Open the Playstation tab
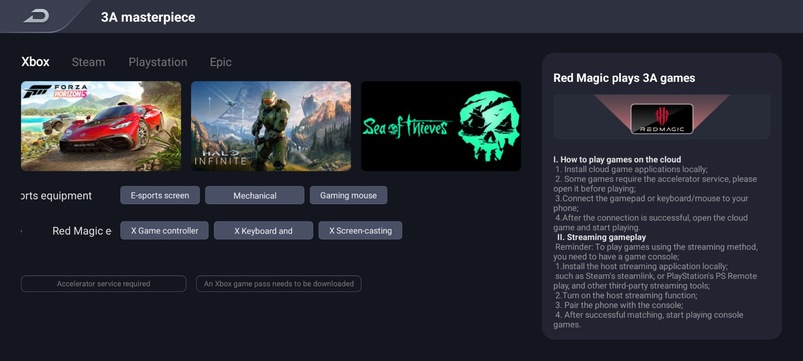 point(158,62)
